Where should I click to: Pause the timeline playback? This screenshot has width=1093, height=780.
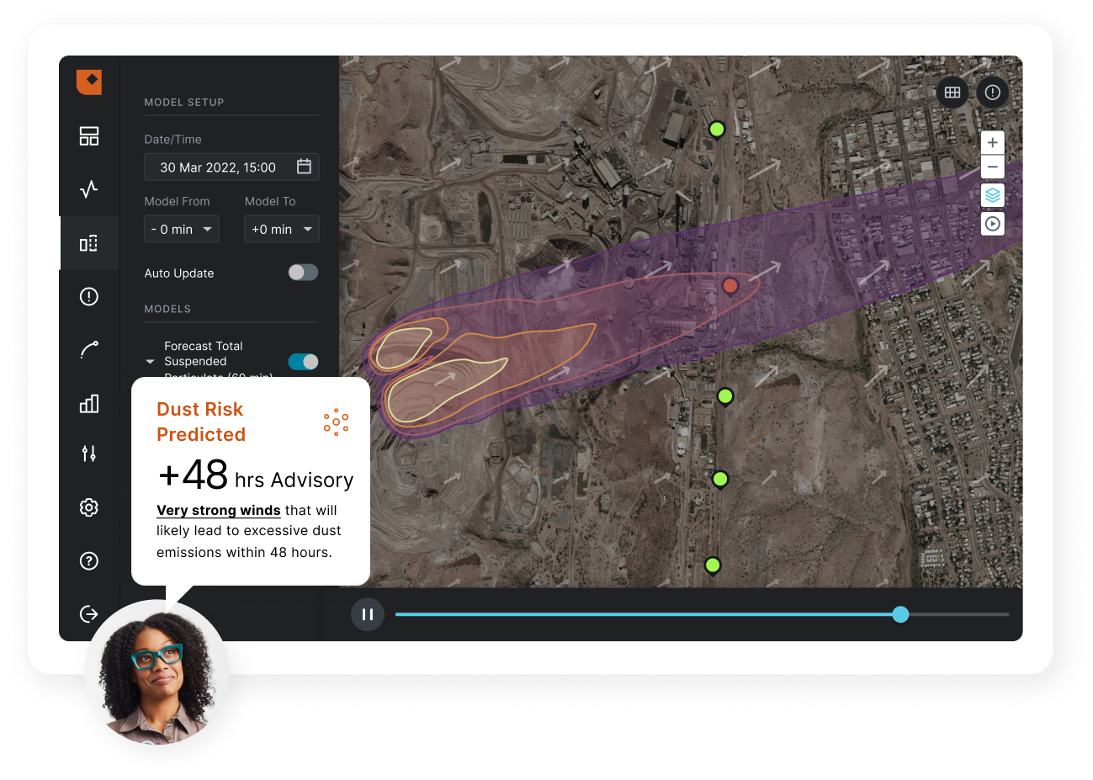[x=368, y=614]
